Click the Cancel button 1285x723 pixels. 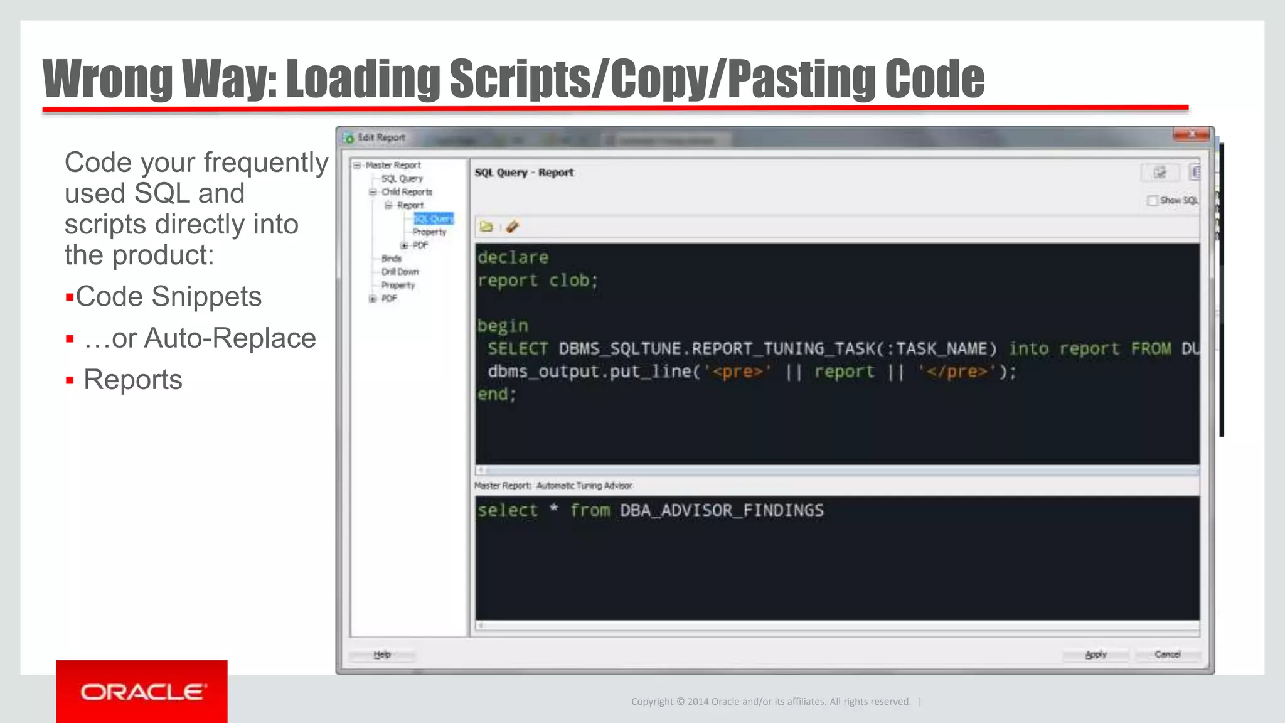(1167, 655)
